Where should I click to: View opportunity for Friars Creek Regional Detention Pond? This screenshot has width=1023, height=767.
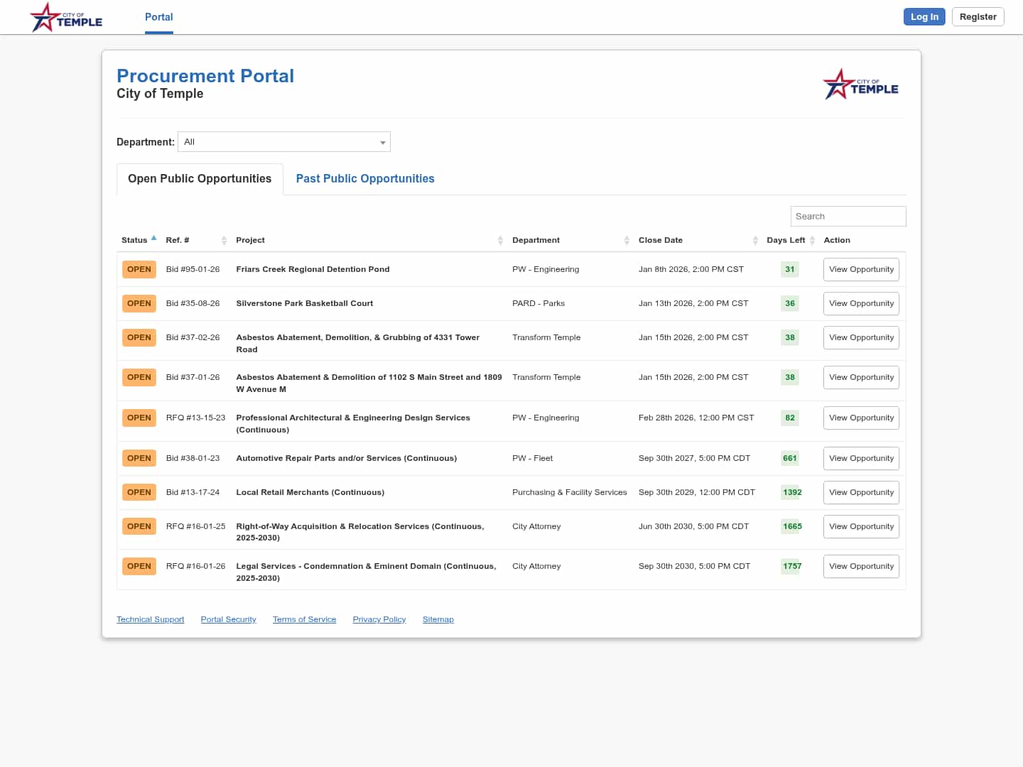coord(861,270)
